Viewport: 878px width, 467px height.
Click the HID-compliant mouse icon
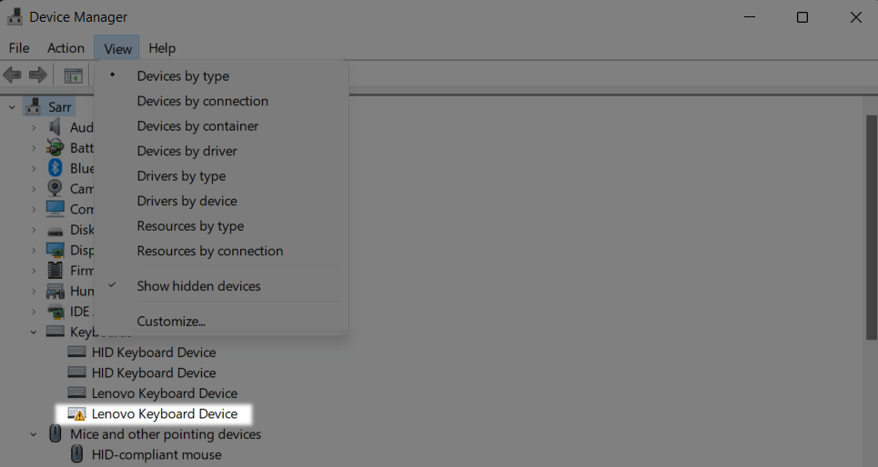click(x=77, y=454)
